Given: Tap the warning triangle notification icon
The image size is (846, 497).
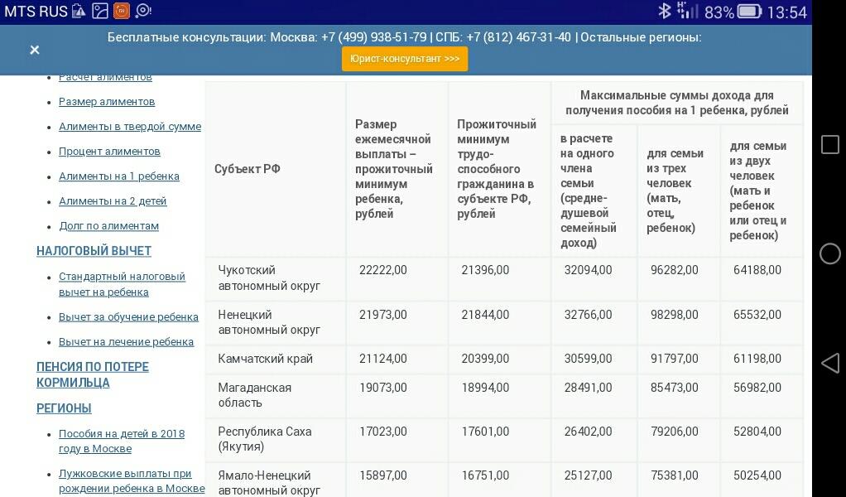Looking at the screenshot, I should tap(79, 11).
